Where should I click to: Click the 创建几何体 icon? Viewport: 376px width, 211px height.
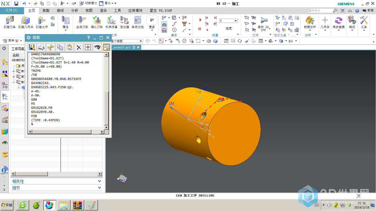[26, 22]
